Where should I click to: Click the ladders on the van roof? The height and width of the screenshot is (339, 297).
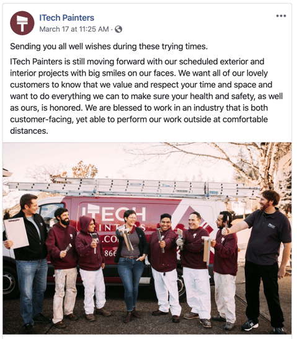[132, 187]
